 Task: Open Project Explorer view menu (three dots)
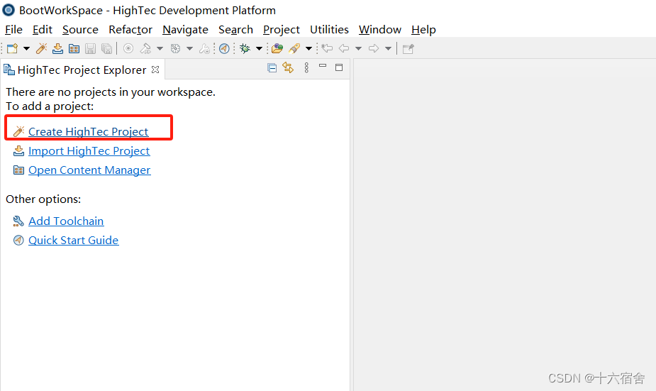click(306, 68)
